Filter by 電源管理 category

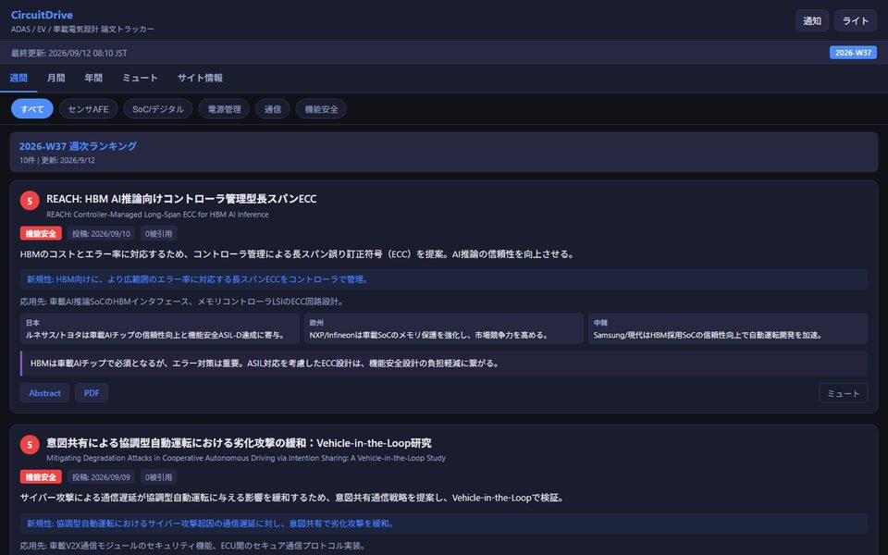224,109
